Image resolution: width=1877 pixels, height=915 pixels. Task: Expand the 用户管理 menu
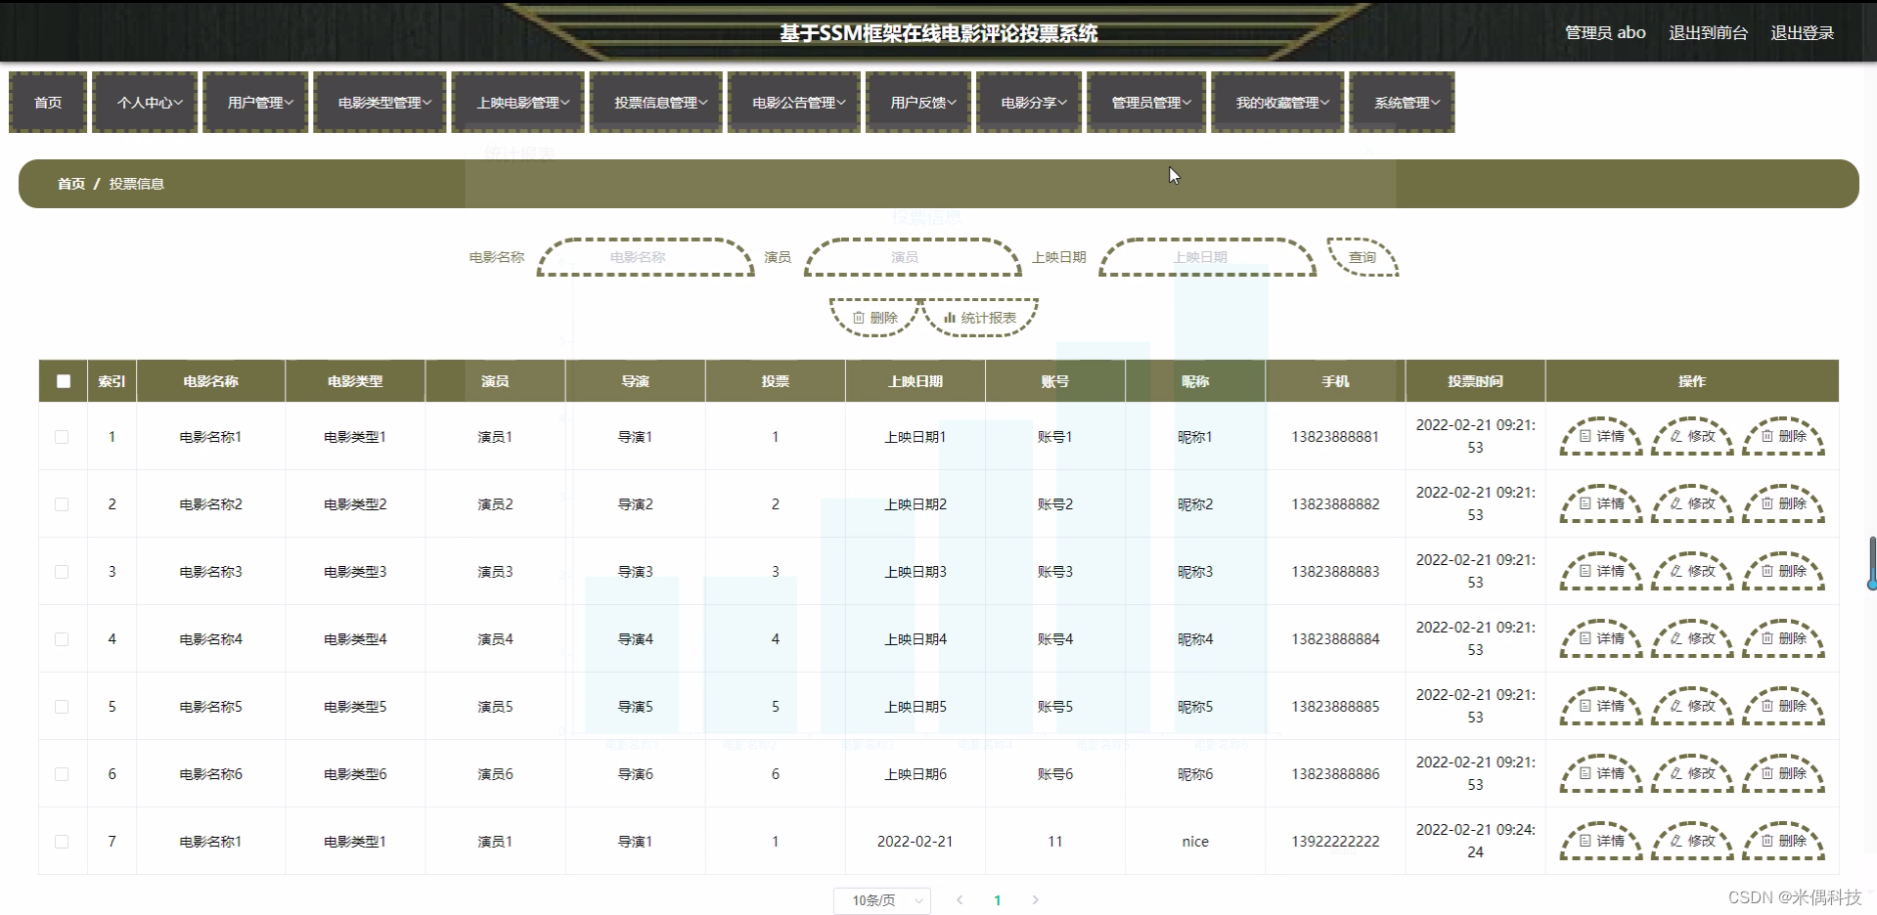click(255, 102)
